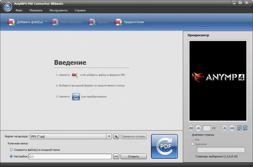Jump to last page in preview

pyautogui.click(x=232, y=128)
